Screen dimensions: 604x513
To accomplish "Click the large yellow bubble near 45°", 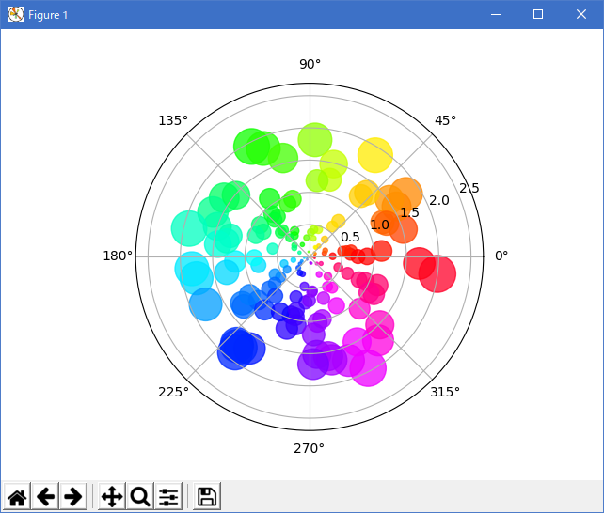I will pos(375,155).
